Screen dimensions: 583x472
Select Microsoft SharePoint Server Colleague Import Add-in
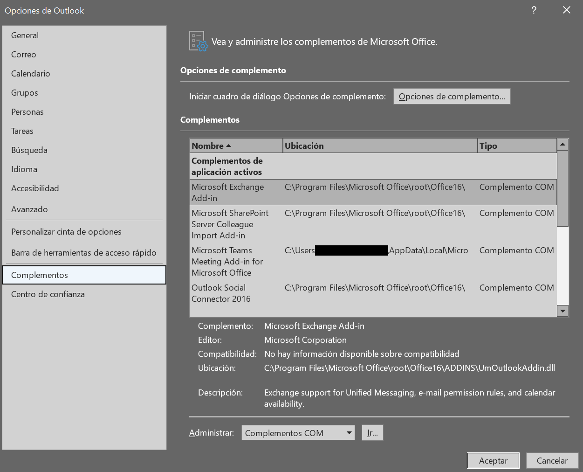coord(373,224)
